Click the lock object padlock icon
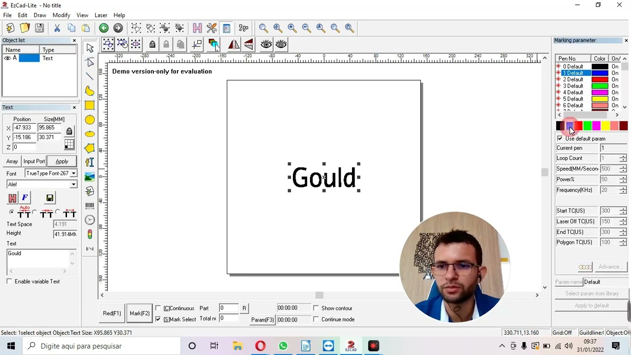Image resolution: width=631 pixels, height=355 pixels. click(152, 44)
